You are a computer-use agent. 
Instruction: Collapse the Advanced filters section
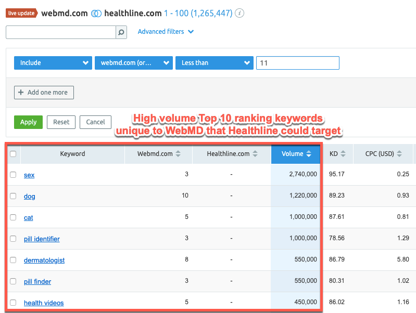click(x=166, y=32)
